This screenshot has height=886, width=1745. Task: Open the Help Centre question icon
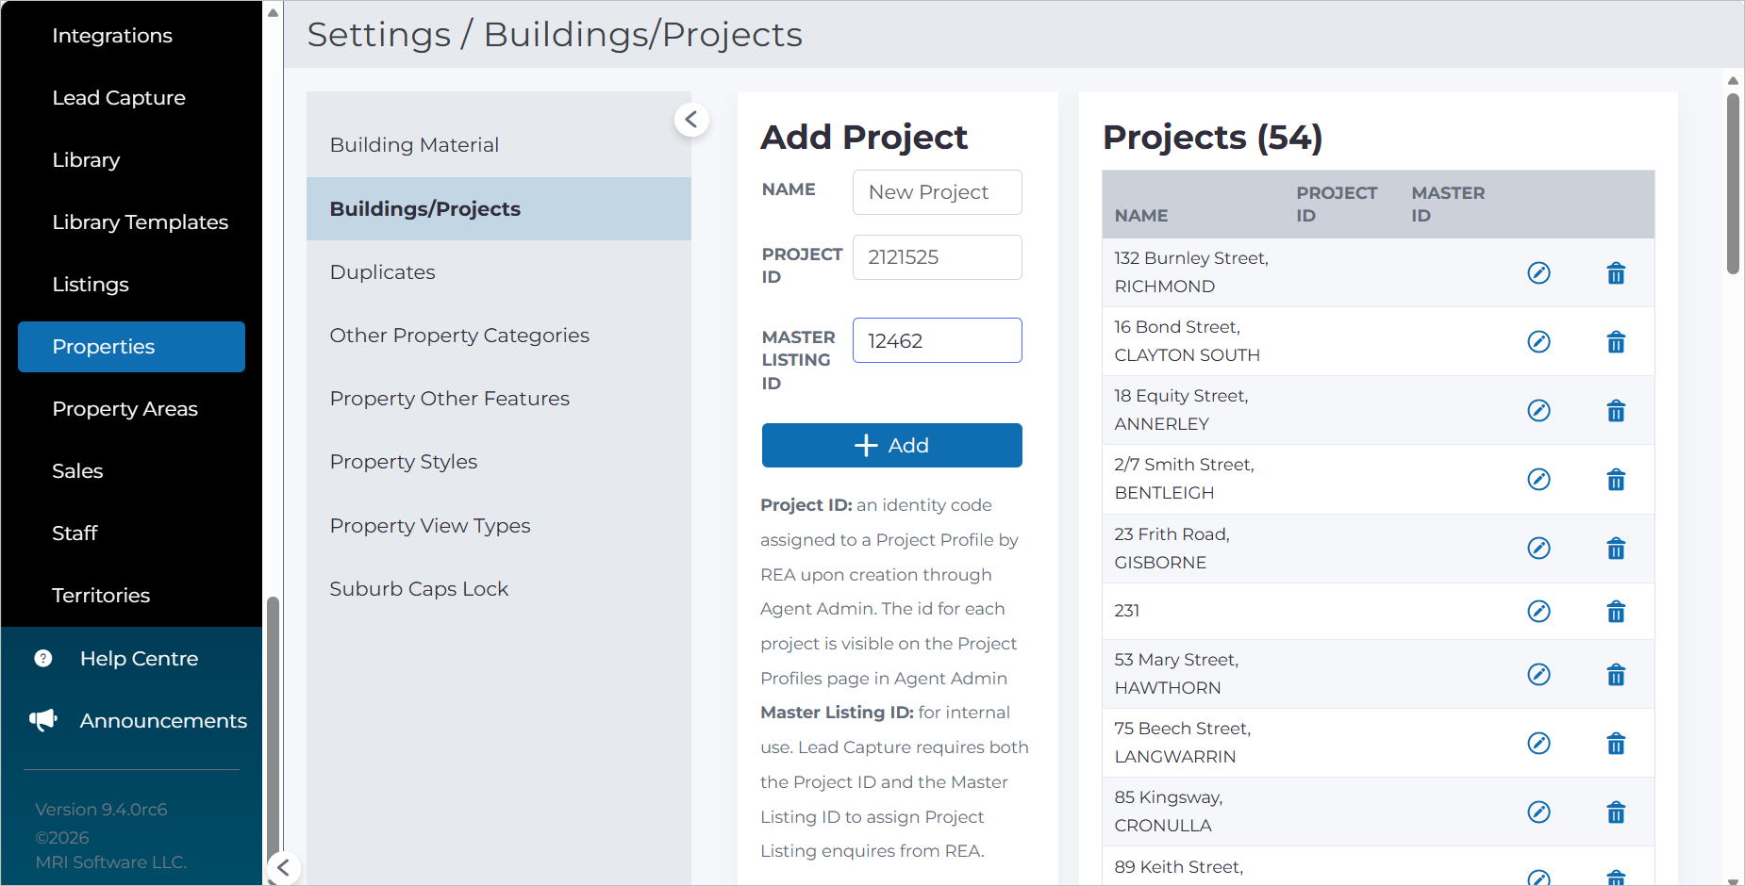pos(43,658)
